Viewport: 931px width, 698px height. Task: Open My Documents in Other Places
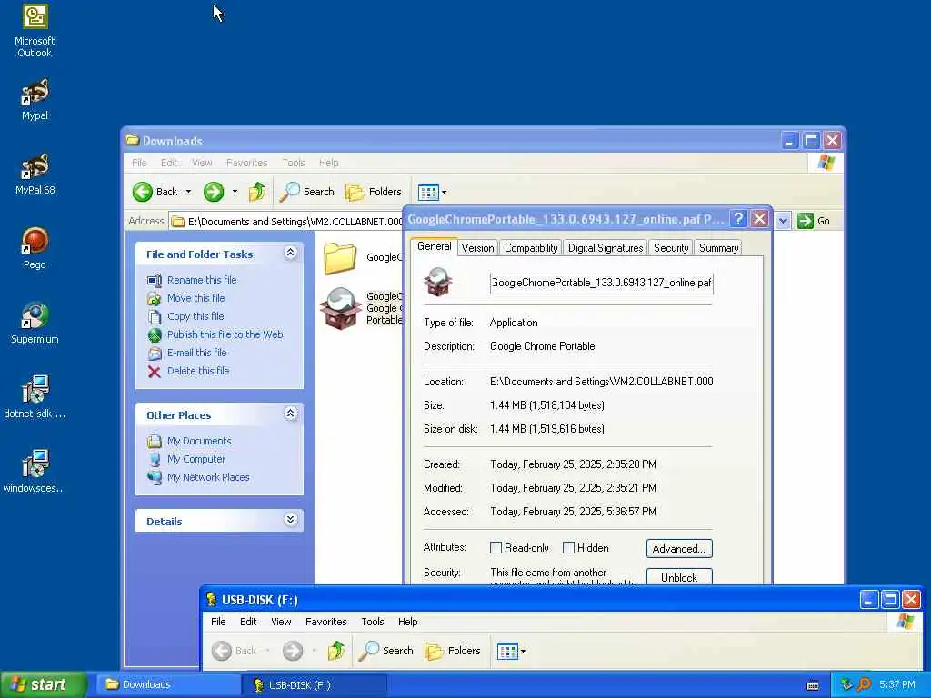[x=199, y=441]
